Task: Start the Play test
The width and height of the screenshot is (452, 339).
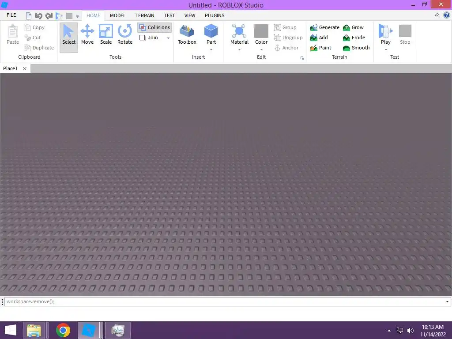Action: click(385, 34)
